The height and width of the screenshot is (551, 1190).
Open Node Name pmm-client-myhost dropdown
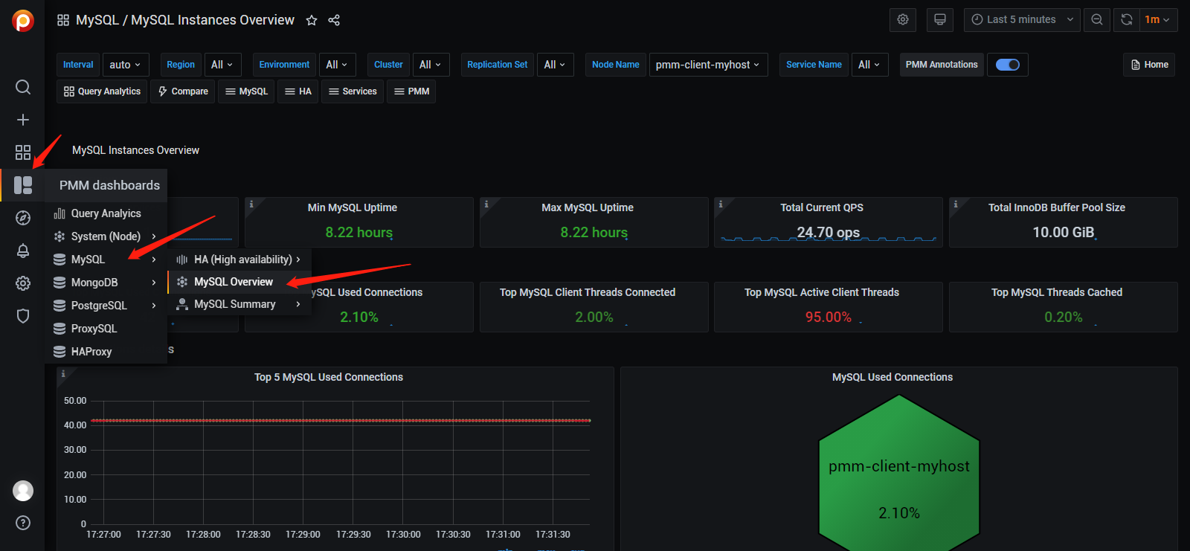coord(708,65)
